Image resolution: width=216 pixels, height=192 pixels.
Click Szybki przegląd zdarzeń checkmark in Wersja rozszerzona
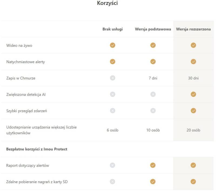(193, 111)
